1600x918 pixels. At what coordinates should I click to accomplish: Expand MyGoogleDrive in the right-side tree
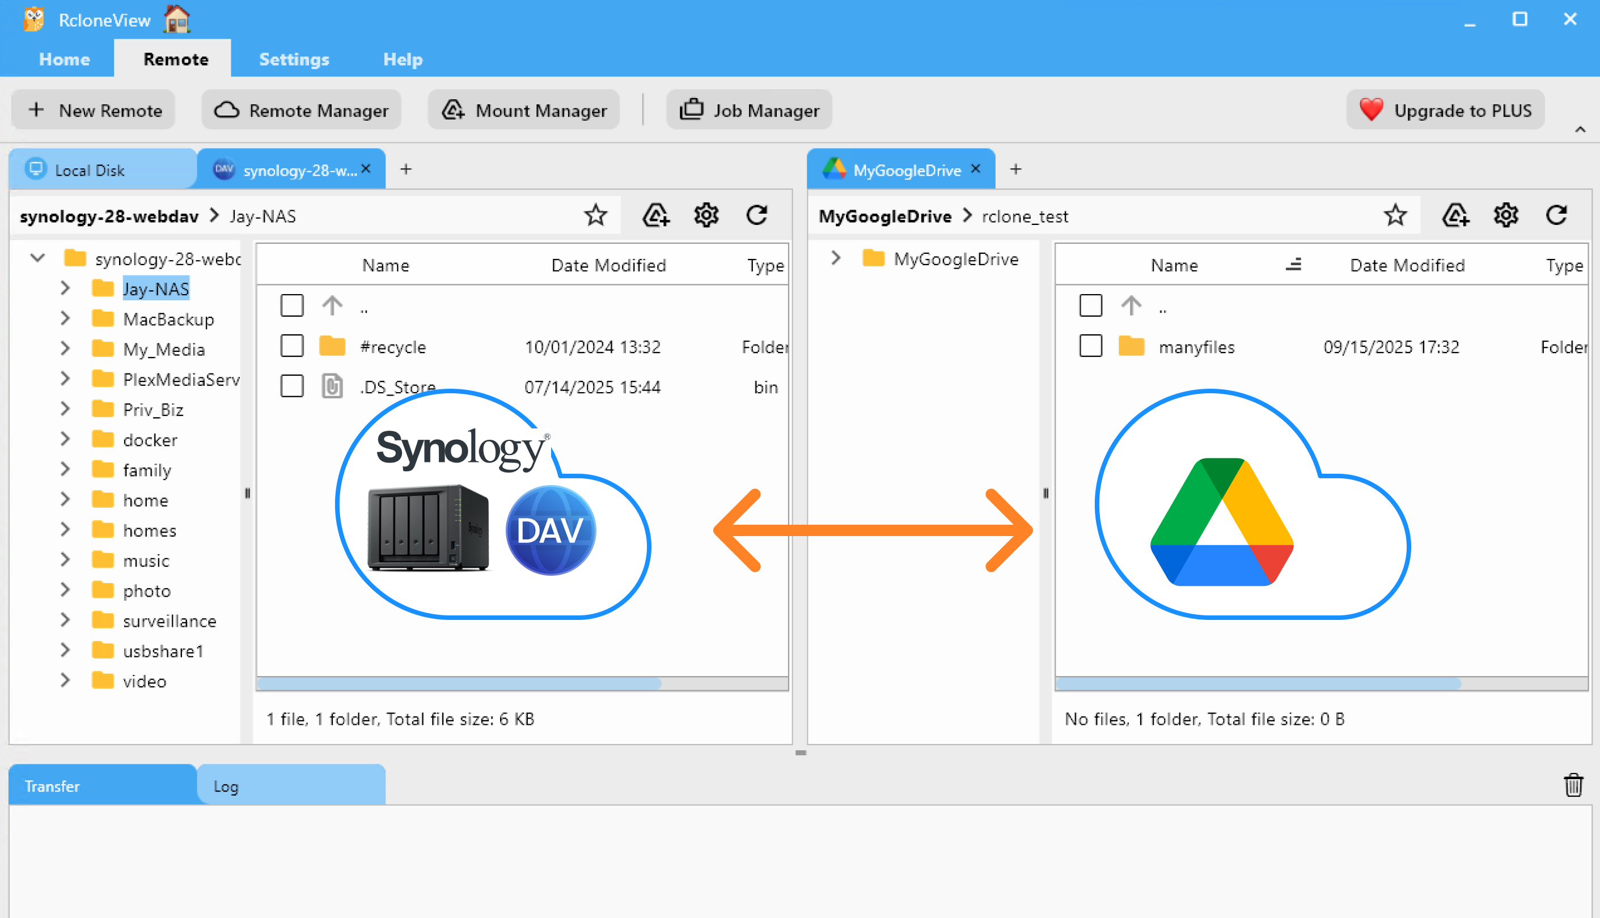click(836, 258)
